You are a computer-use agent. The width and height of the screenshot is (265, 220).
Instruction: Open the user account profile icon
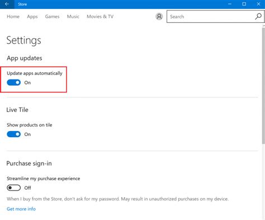(159, 16)
